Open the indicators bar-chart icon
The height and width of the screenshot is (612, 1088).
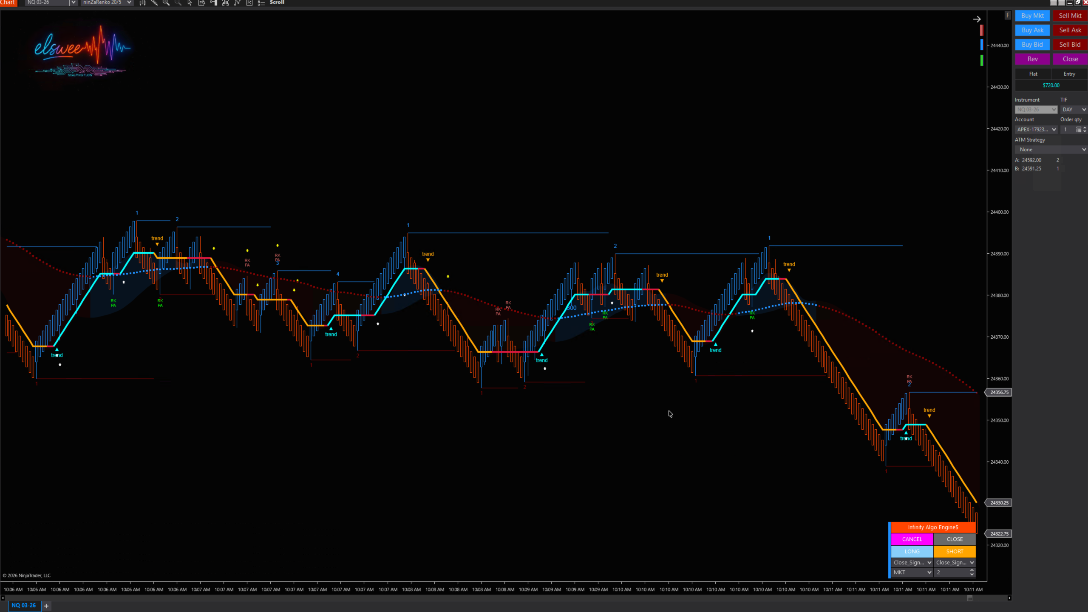[225, 3]
